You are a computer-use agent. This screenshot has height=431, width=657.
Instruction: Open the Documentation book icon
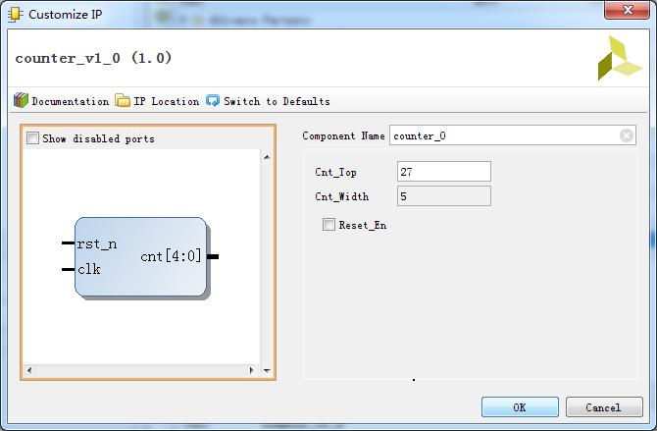(x=21, y=101)
